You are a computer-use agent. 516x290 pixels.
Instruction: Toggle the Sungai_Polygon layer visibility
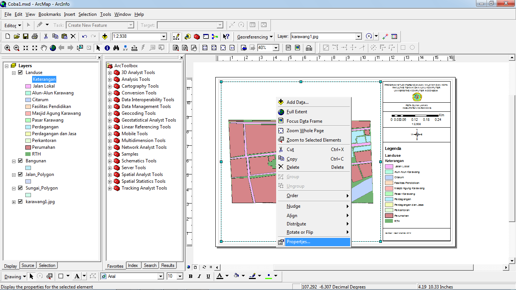pos(20,188)
